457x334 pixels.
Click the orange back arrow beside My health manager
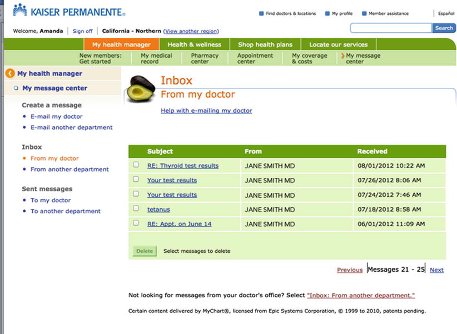[x=10, y=73]
